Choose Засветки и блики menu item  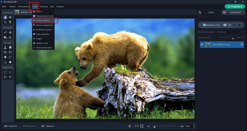(43, 30)
